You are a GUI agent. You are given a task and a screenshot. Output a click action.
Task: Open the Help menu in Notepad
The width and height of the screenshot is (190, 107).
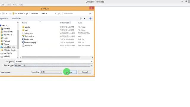(21, 5)
